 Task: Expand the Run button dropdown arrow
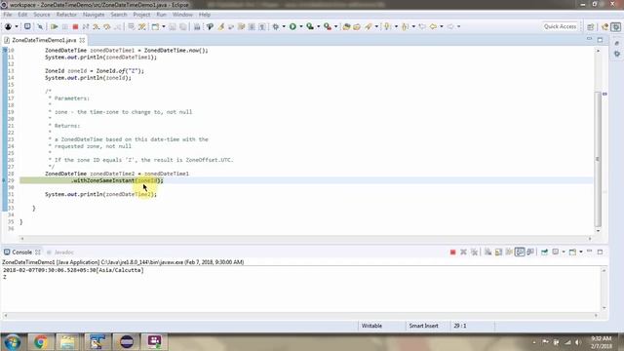tap(301, 26)
